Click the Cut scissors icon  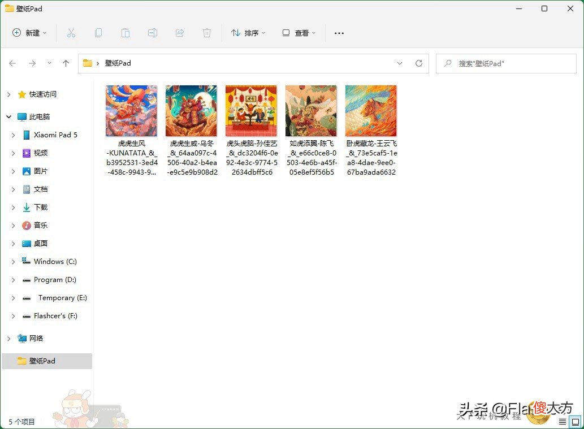click(x=71, y=33)
